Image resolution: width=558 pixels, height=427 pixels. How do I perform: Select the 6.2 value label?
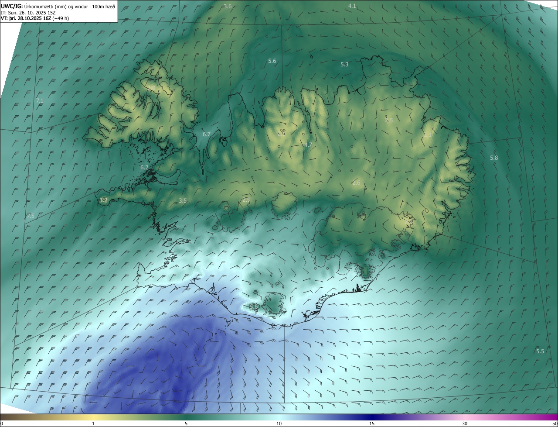coord(144,168)
